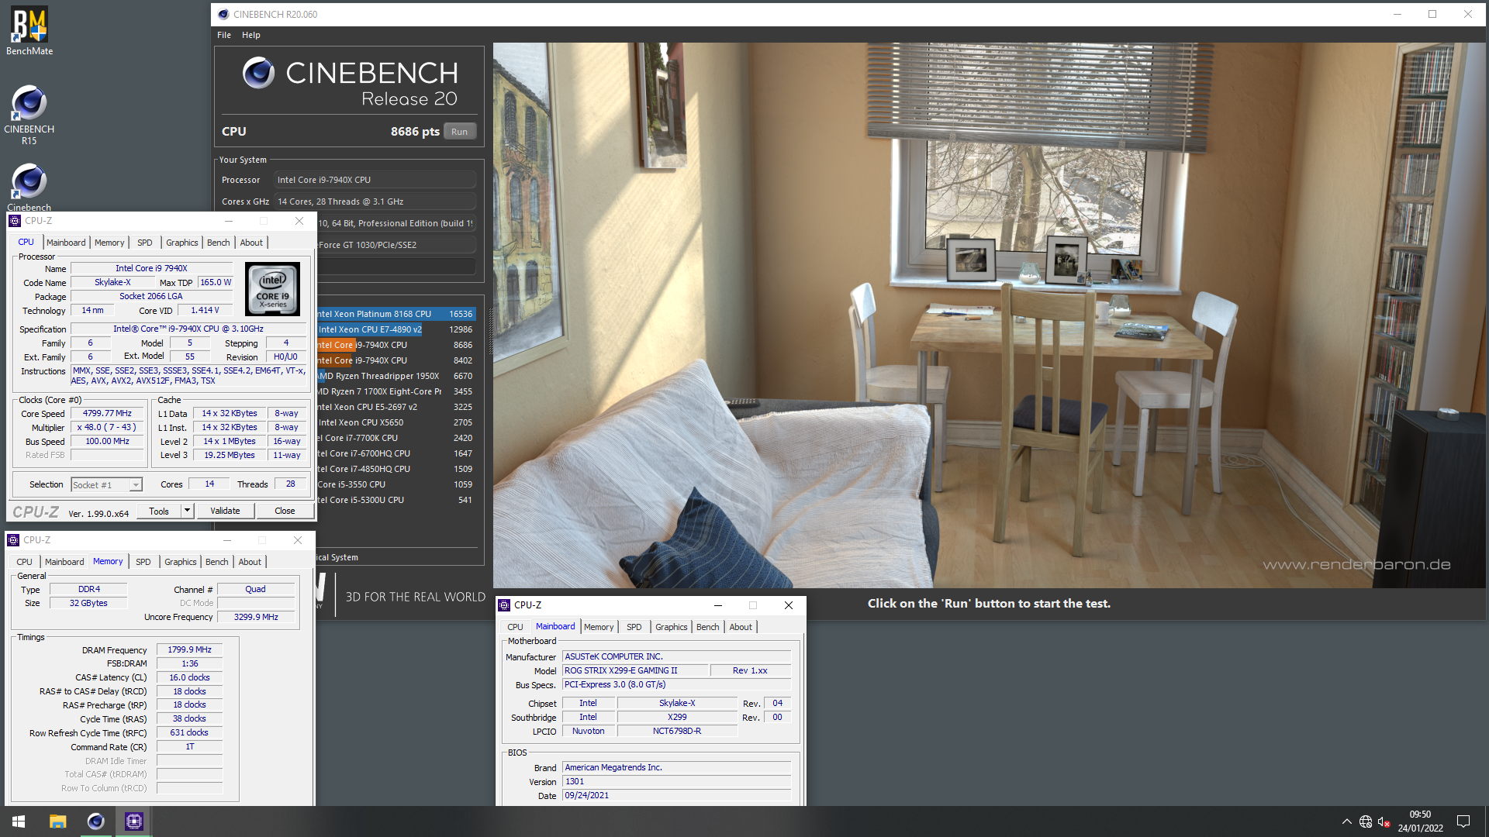Open the notification center icon
This screenshot has height=837, width=1489.
(1463, 821)
